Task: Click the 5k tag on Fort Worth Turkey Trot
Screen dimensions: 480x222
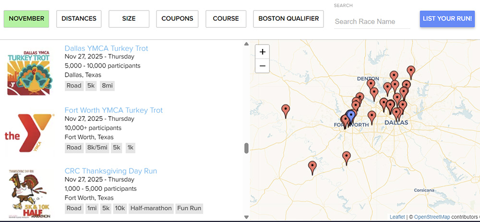Action: [x=117, y=147]
